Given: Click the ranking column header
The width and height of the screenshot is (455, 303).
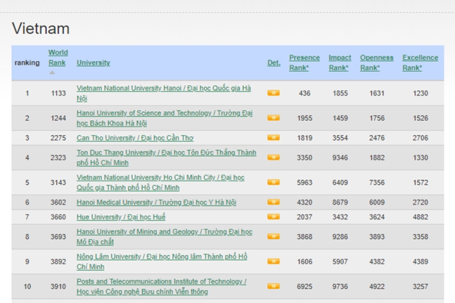Looking at the screenshot, I should click(x=27, y=63).
